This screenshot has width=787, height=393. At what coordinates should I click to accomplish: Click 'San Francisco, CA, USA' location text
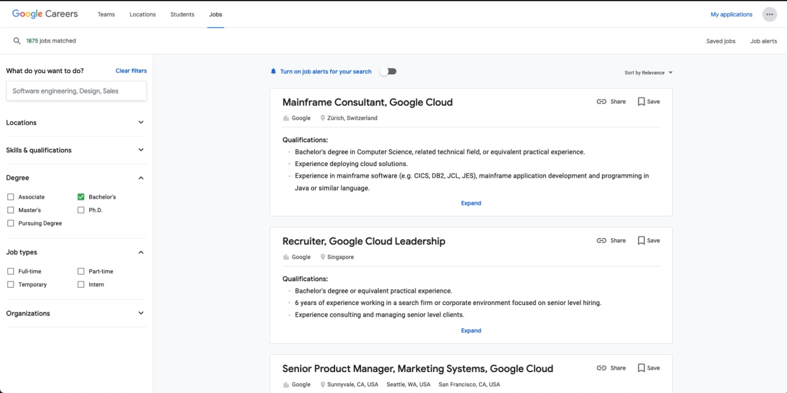tap(469, 384)
